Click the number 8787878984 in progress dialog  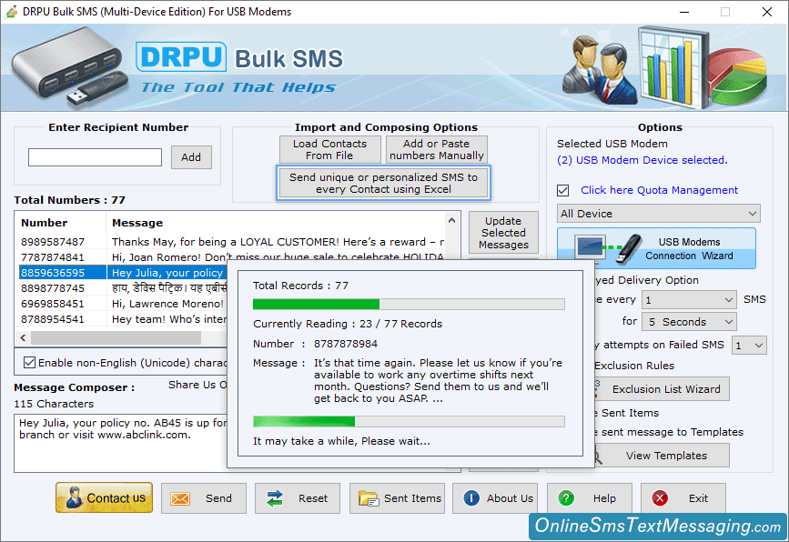[x=346, y=344]
